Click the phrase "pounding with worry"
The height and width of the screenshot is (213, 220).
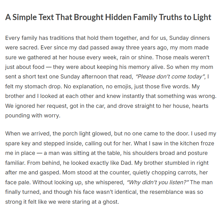32,115
